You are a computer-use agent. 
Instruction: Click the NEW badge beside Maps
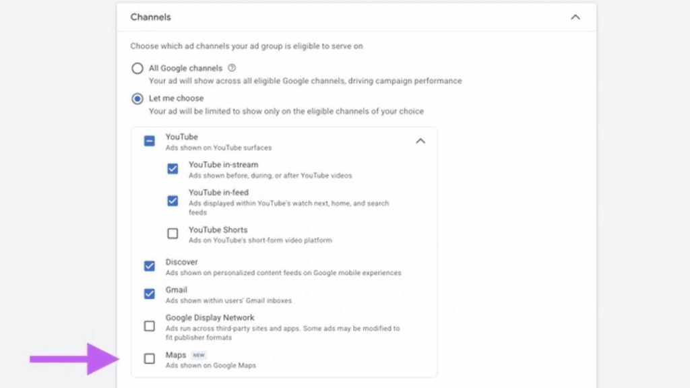(199, 354)
